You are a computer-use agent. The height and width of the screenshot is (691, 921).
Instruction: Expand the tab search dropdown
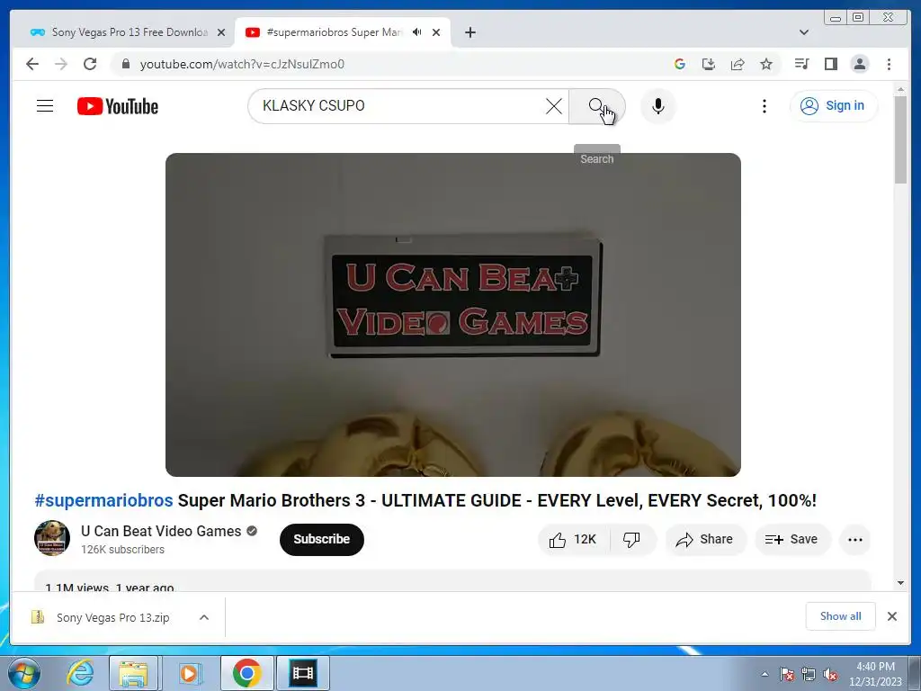(804, 32)
